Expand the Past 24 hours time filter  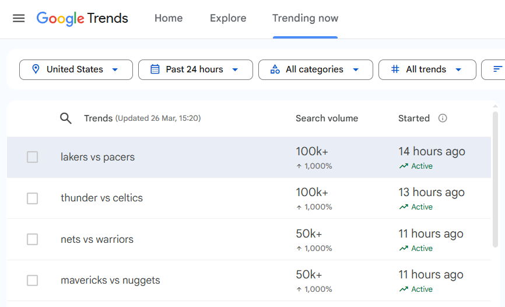(195, 69)
